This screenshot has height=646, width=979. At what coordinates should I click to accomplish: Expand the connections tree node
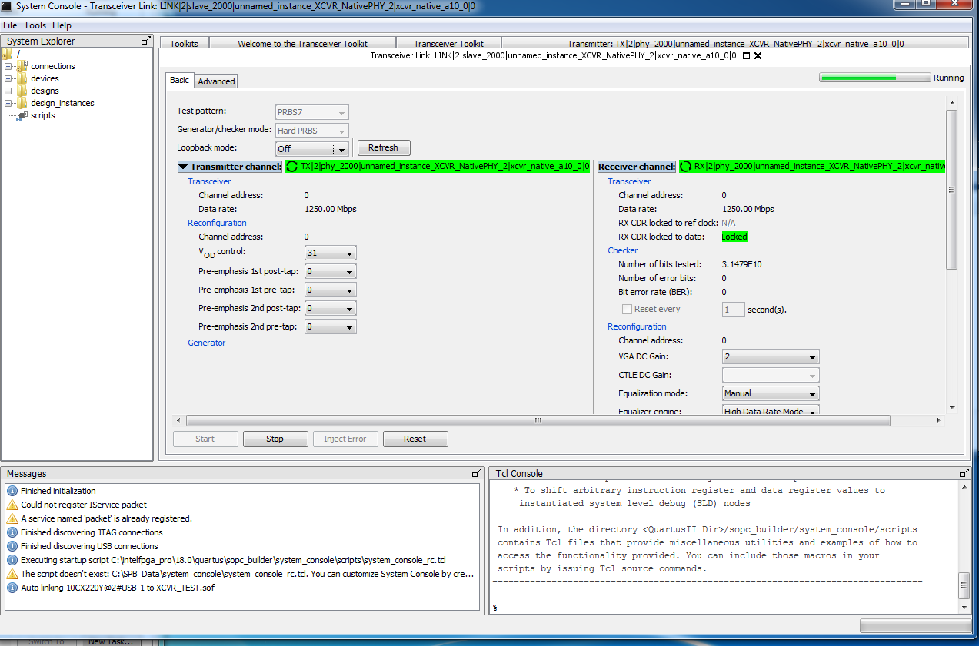(x=8, y=66)
